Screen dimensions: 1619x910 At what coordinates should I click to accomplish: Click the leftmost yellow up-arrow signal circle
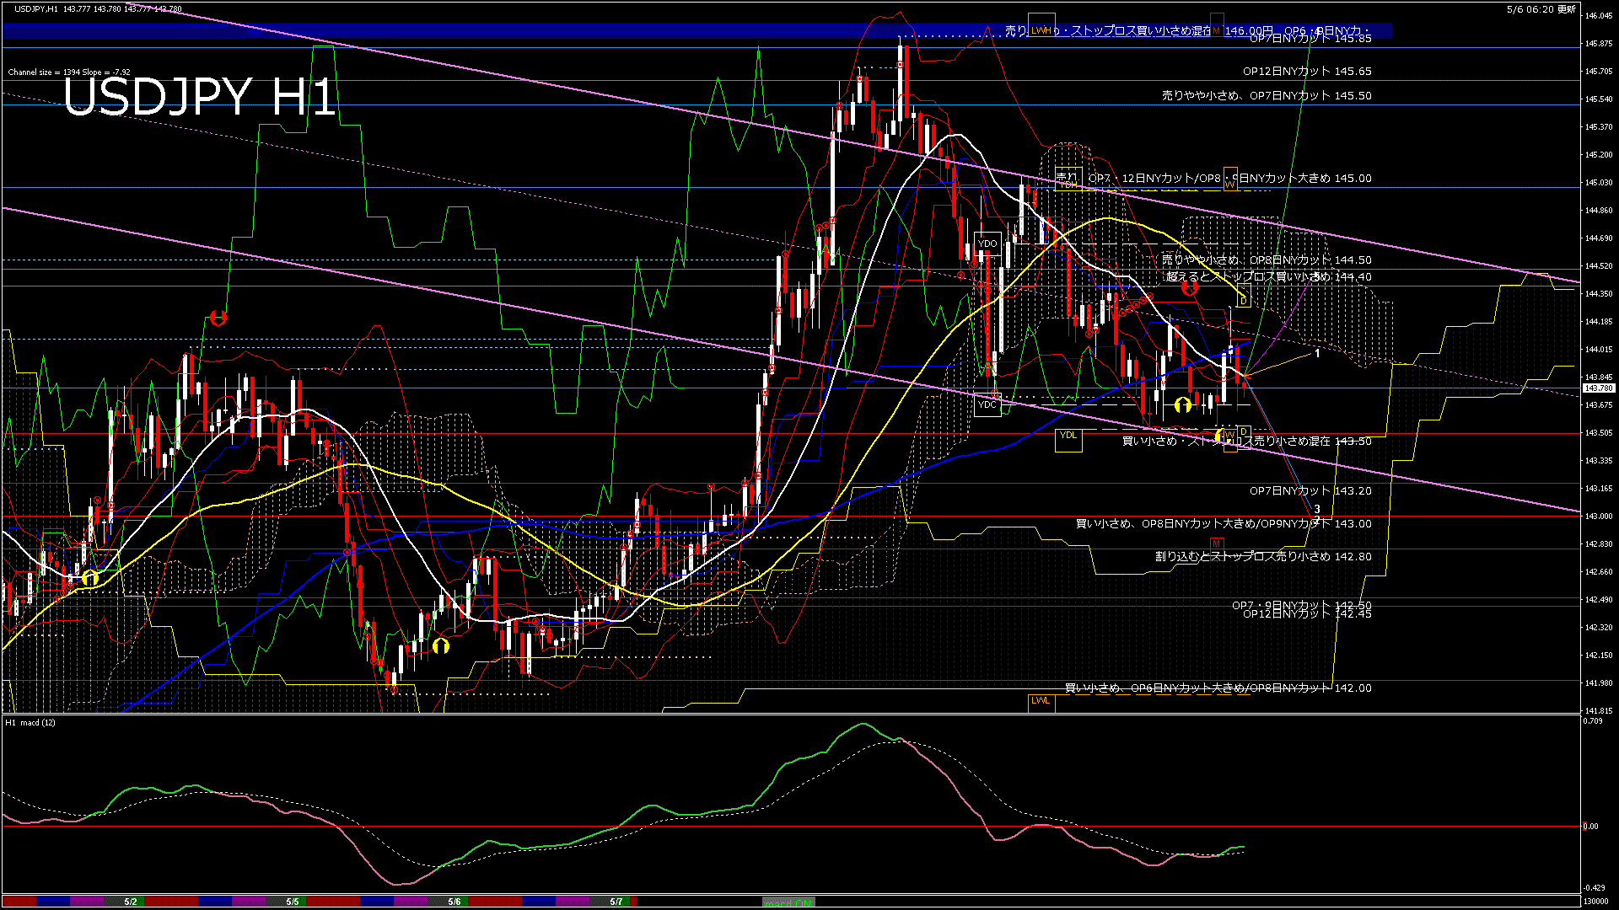tap(90, 578)
